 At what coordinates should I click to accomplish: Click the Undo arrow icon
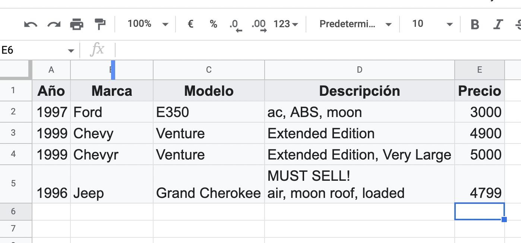[x=31, y=25]
